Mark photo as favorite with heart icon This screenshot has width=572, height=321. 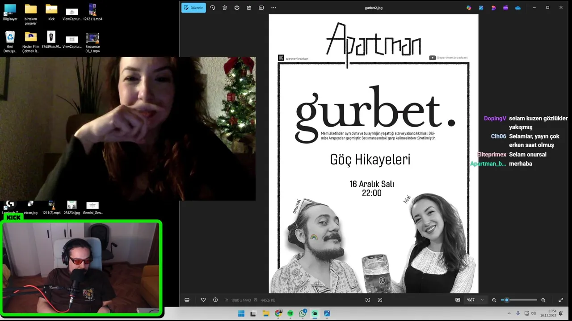pos(203,300)
